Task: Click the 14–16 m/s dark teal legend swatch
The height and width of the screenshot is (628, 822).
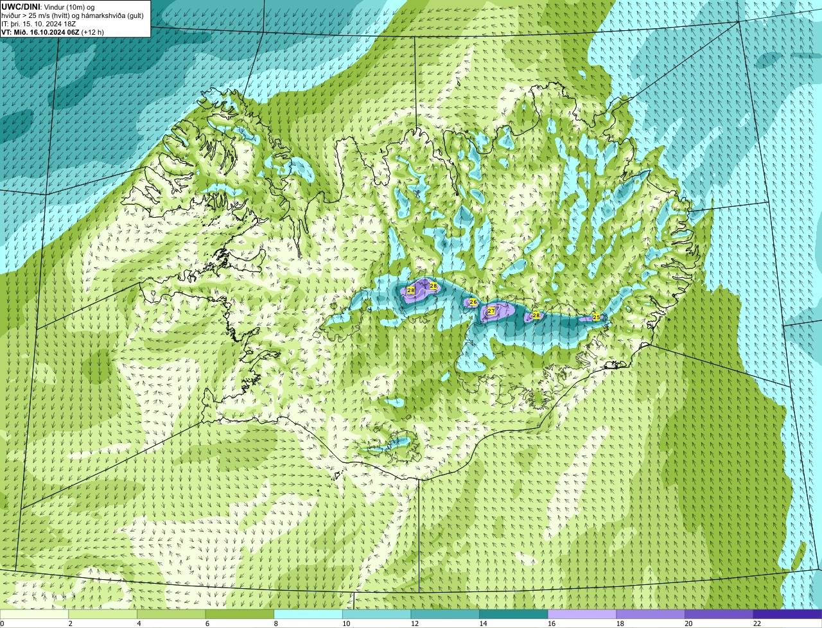Action: click(514, 614)
